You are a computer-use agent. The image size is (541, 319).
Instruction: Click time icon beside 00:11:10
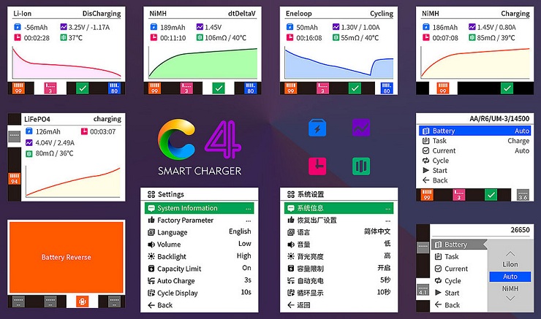(154, 37)
